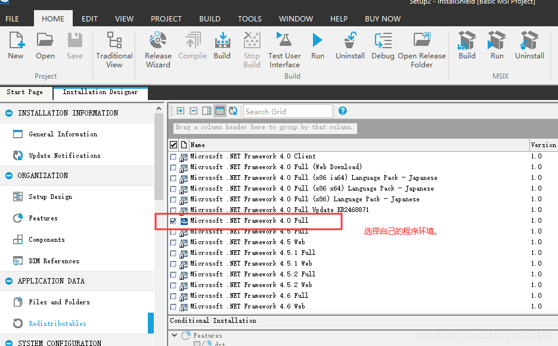Viewport: 558px width, 346px height.
Task: Click Run in the Build group
Action: tap(317, 45)
